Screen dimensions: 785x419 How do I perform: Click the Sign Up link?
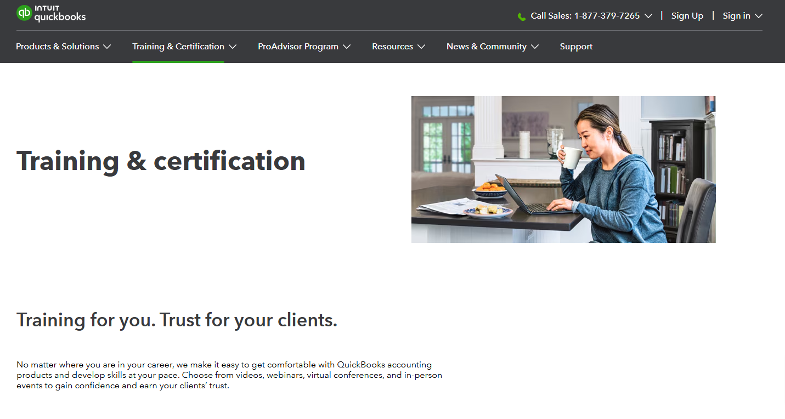coord(687,15)
